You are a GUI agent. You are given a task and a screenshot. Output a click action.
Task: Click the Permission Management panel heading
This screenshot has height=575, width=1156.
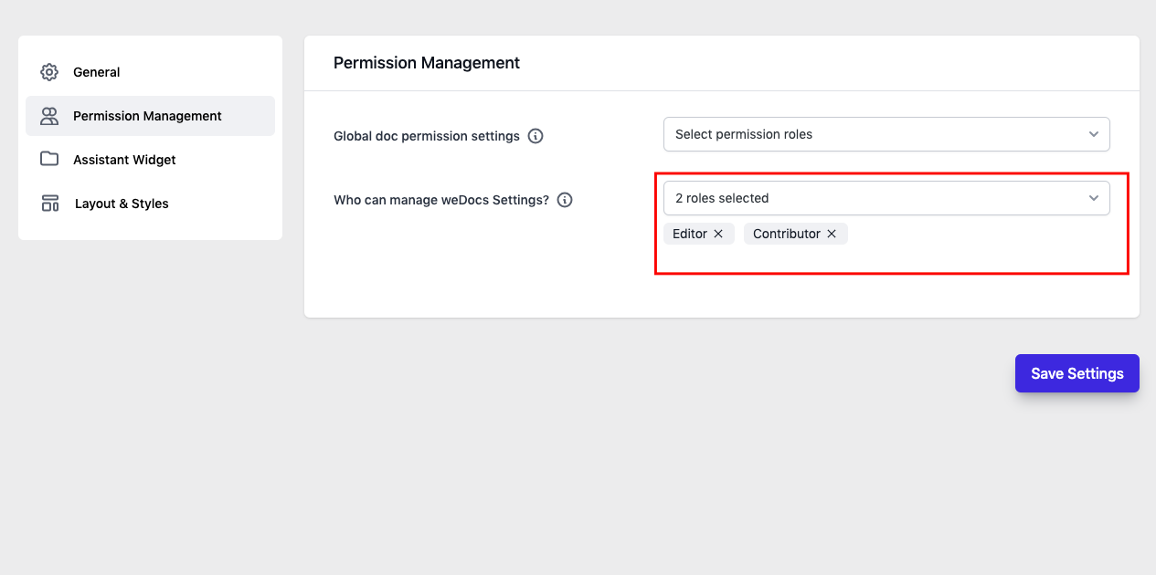[427, 63]
